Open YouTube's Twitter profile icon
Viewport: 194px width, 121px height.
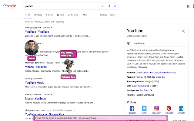tap(144, 108)
